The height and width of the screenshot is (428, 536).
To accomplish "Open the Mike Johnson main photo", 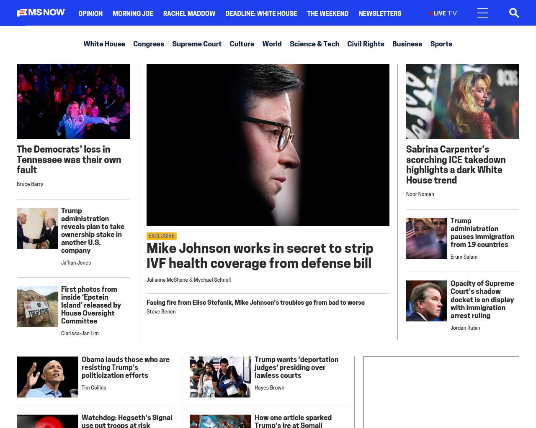I will click(268, 145).
